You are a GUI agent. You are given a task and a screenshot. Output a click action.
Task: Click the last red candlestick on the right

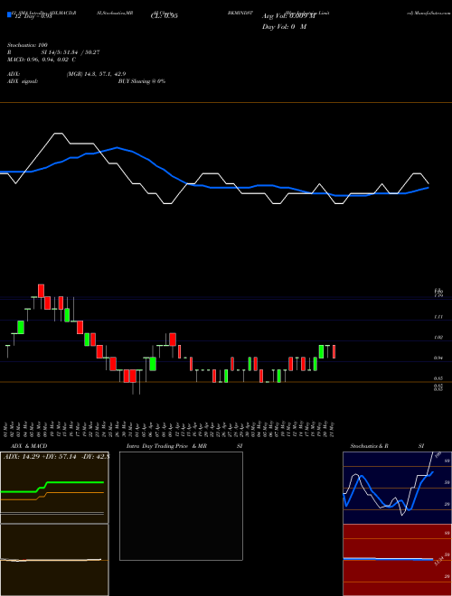coord(334,351)
